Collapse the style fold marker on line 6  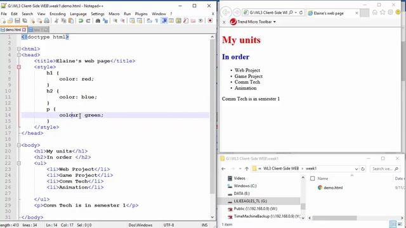coord(18,67)
